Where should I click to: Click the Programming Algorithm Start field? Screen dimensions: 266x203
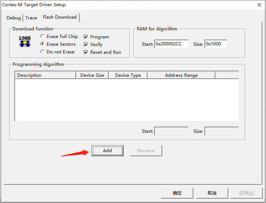[171, 131]
